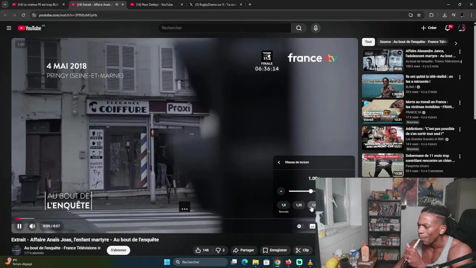Click the Partager share button
The height and width of the screenshot is (268, 476).
[244, 250]
